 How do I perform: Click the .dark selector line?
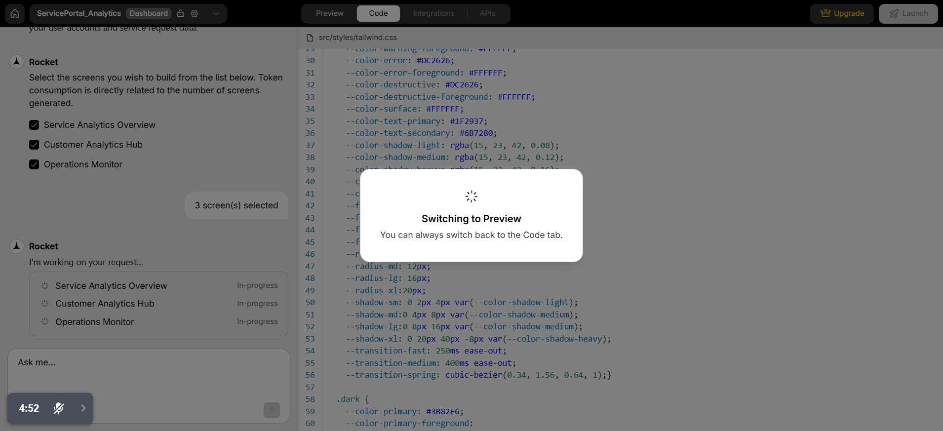click(353, 399)
